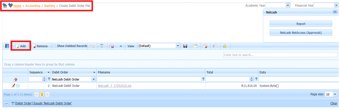This screenshot has height=110, width=339.
Task: Sort by Debit Order column header
Action: [74, 72]
